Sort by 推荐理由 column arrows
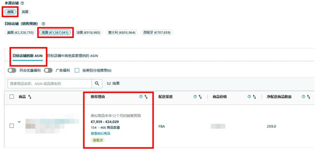 tap(146, 97)
